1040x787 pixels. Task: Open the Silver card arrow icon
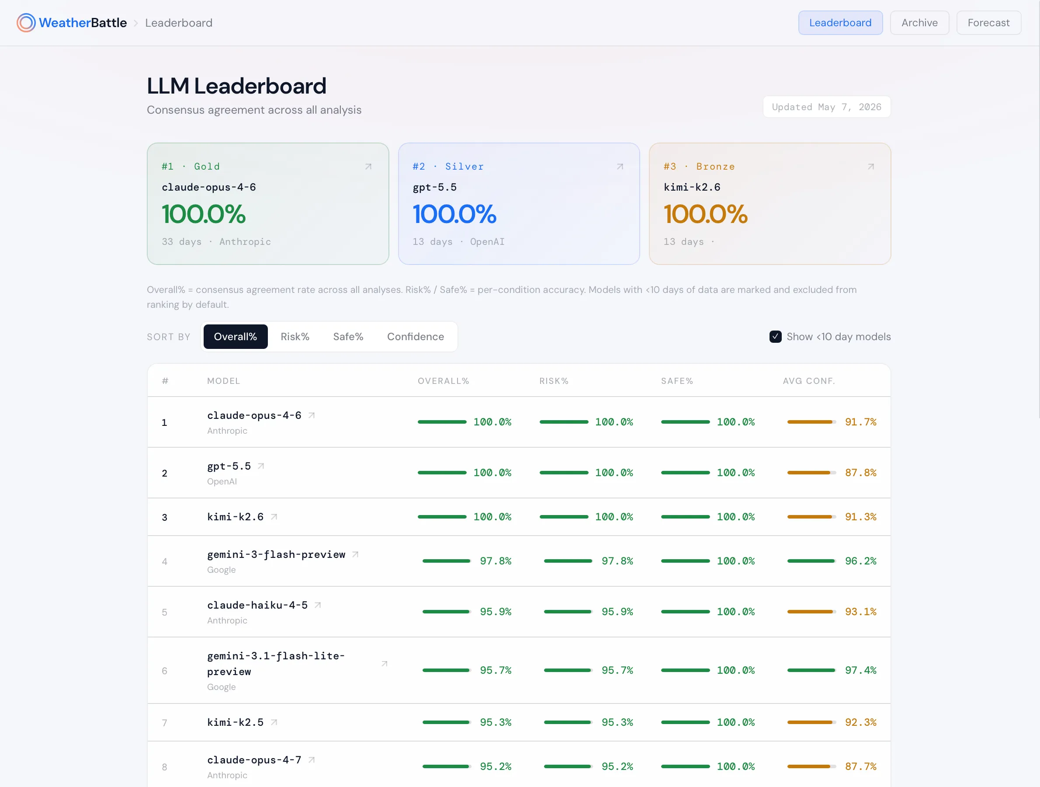pyautogui.click(x=620, y=167)
